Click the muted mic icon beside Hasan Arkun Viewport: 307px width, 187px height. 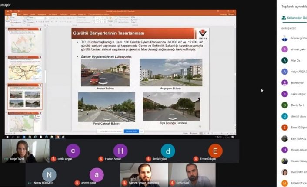(x=101, y=159)
